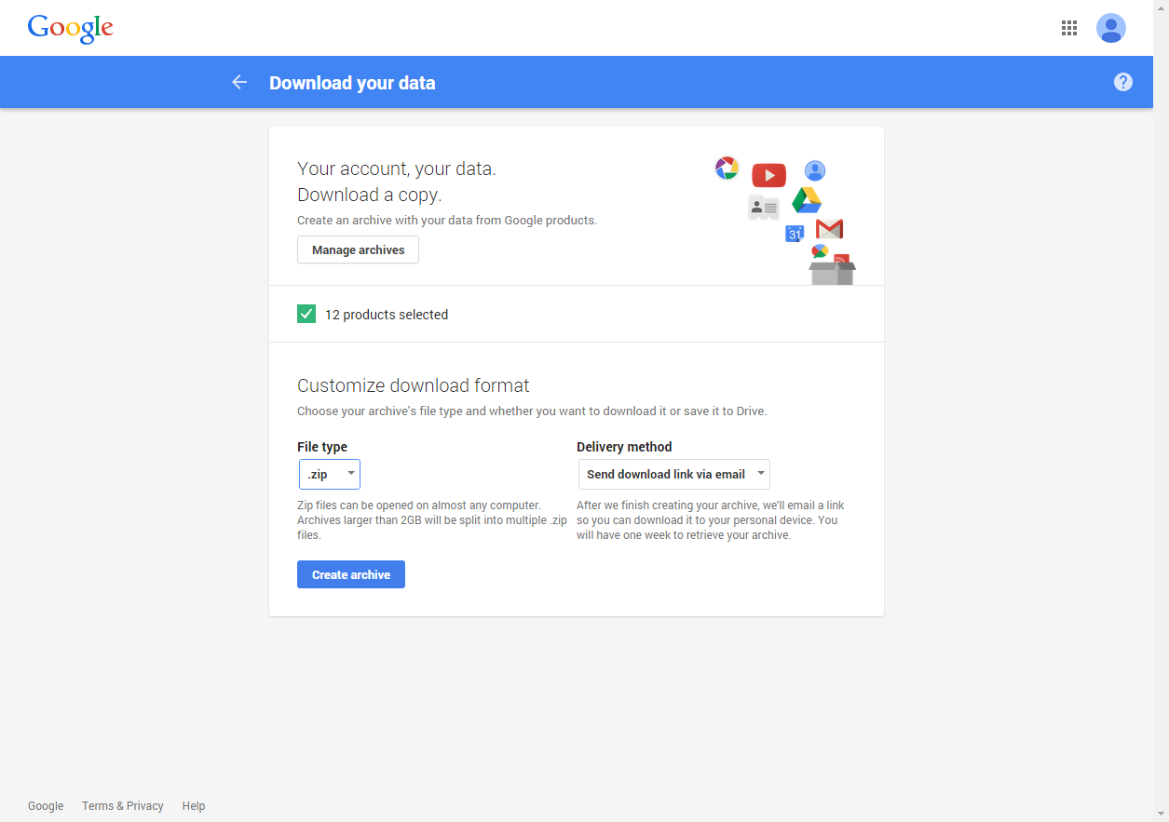Click the Google logo
This screenshot has height=822, width=1169.
pos(71,28)
